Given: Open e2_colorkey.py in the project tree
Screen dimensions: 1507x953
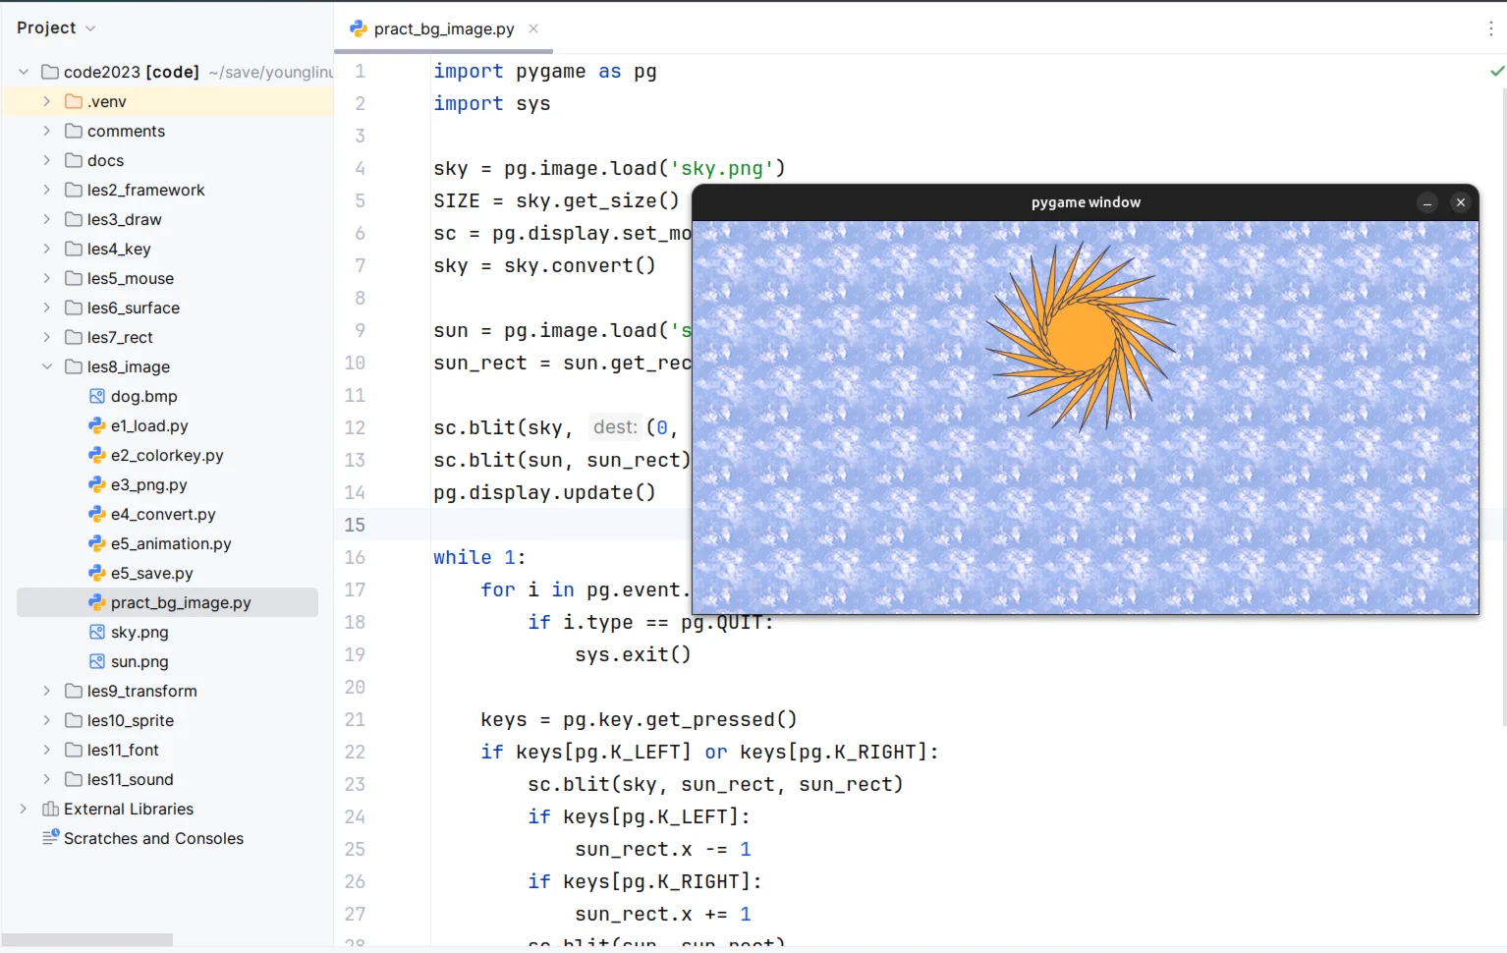Looking at the screenshot, I should 167,455.
